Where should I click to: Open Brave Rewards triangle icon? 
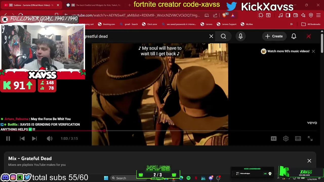233,15
